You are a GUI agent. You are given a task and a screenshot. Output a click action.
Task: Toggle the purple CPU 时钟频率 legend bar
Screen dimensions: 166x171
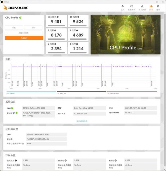[x=132, y=92]
